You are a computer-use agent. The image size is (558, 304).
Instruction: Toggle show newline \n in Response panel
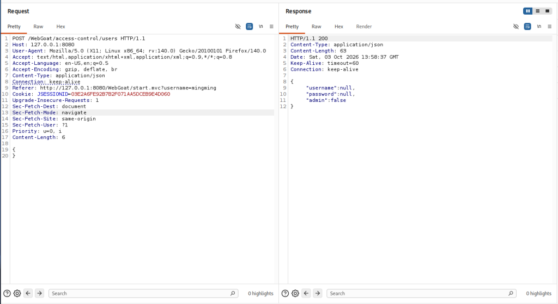point(539,26)
